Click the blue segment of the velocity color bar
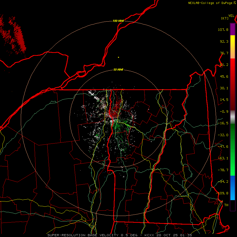The height and width of the screenshot is (237, 237). pos(233,188)
